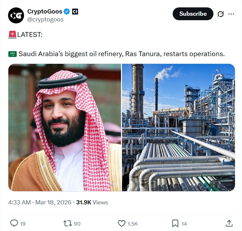
Task: Click the affiliate badge beside the verified checkmark
Action: [75, 12]
